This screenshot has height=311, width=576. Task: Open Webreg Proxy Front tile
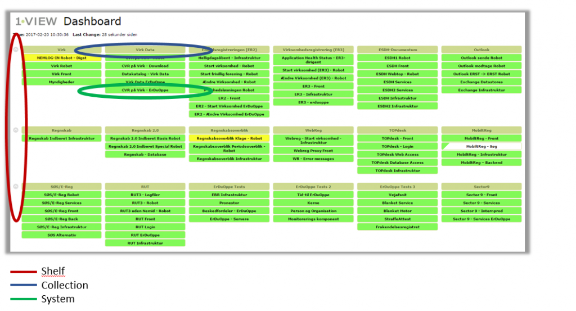[313, 151]
